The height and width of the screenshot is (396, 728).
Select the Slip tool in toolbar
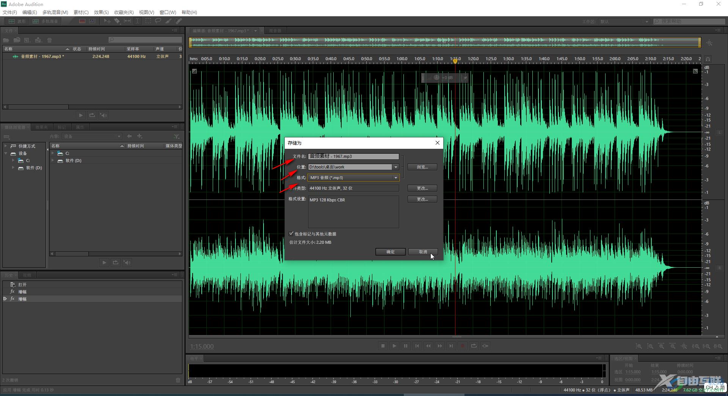point(127,21)
